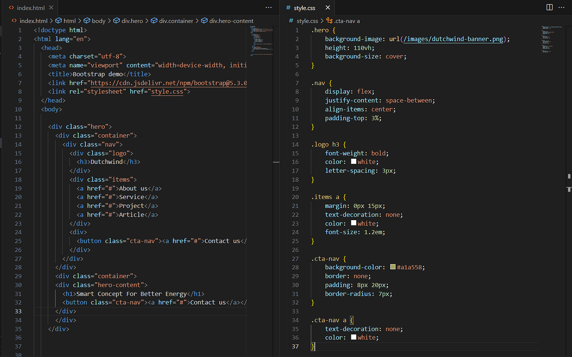Viewport: 572px width, 357px height.
Task: Click the HTML file icon on the index.html tab
Action: coord(11,7)
